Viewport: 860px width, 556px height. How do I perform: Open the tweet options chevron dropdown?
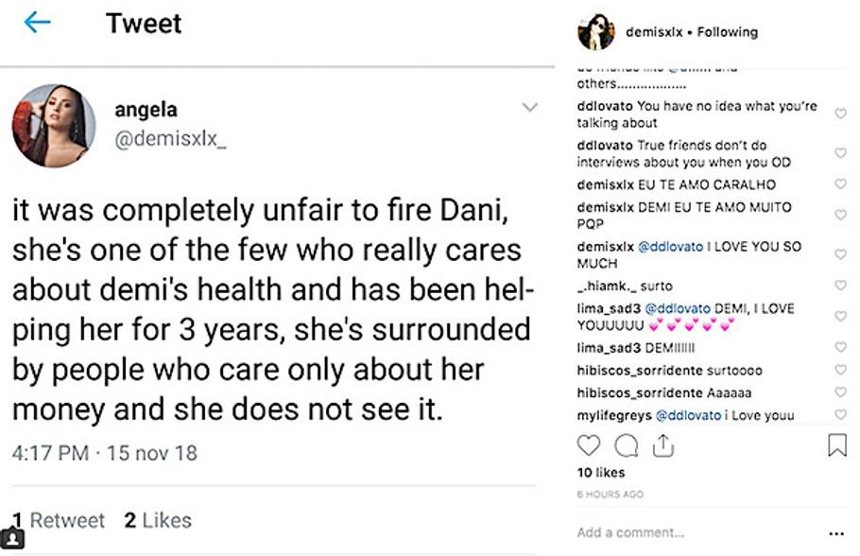tap(530, 109)
